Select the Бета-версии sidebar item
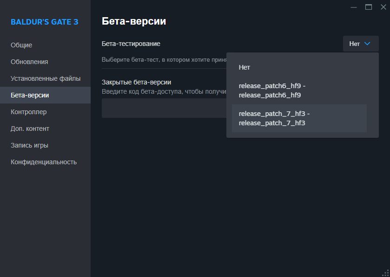The width and height of the screenshot is (390, 277). pos(45,95)
